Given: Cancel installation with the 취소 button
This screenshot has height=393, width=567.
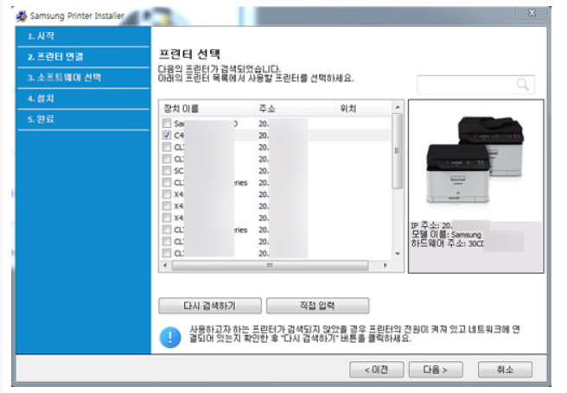Looking at the screenshot, I should coord(505,370).
